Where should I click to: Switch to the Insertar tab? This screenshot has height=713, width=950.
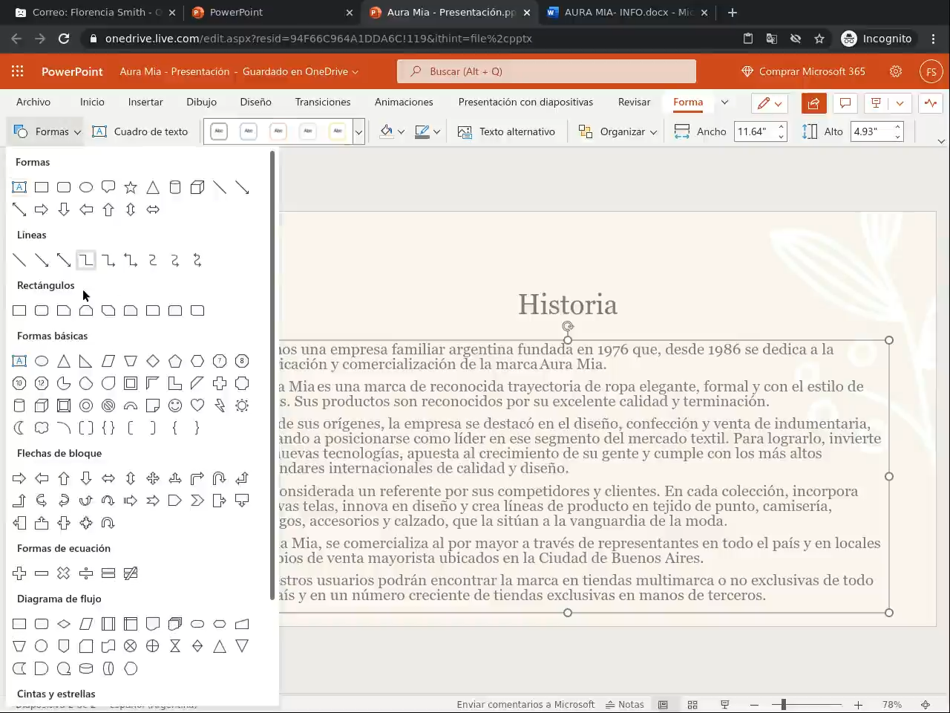click(x=145, y=102)
